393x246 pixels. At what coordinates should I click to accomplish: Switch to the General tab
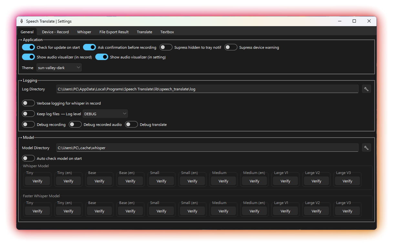tap(27, 32)
